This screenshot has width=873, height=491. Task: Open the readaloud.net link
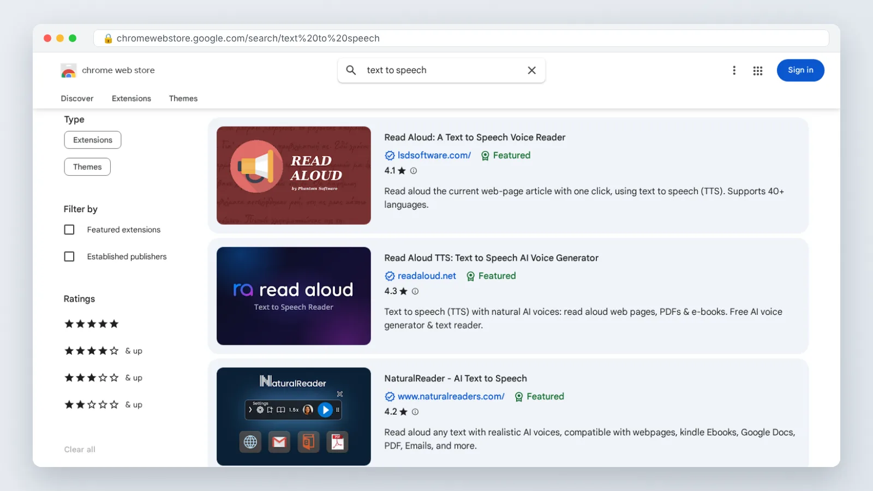427,276
